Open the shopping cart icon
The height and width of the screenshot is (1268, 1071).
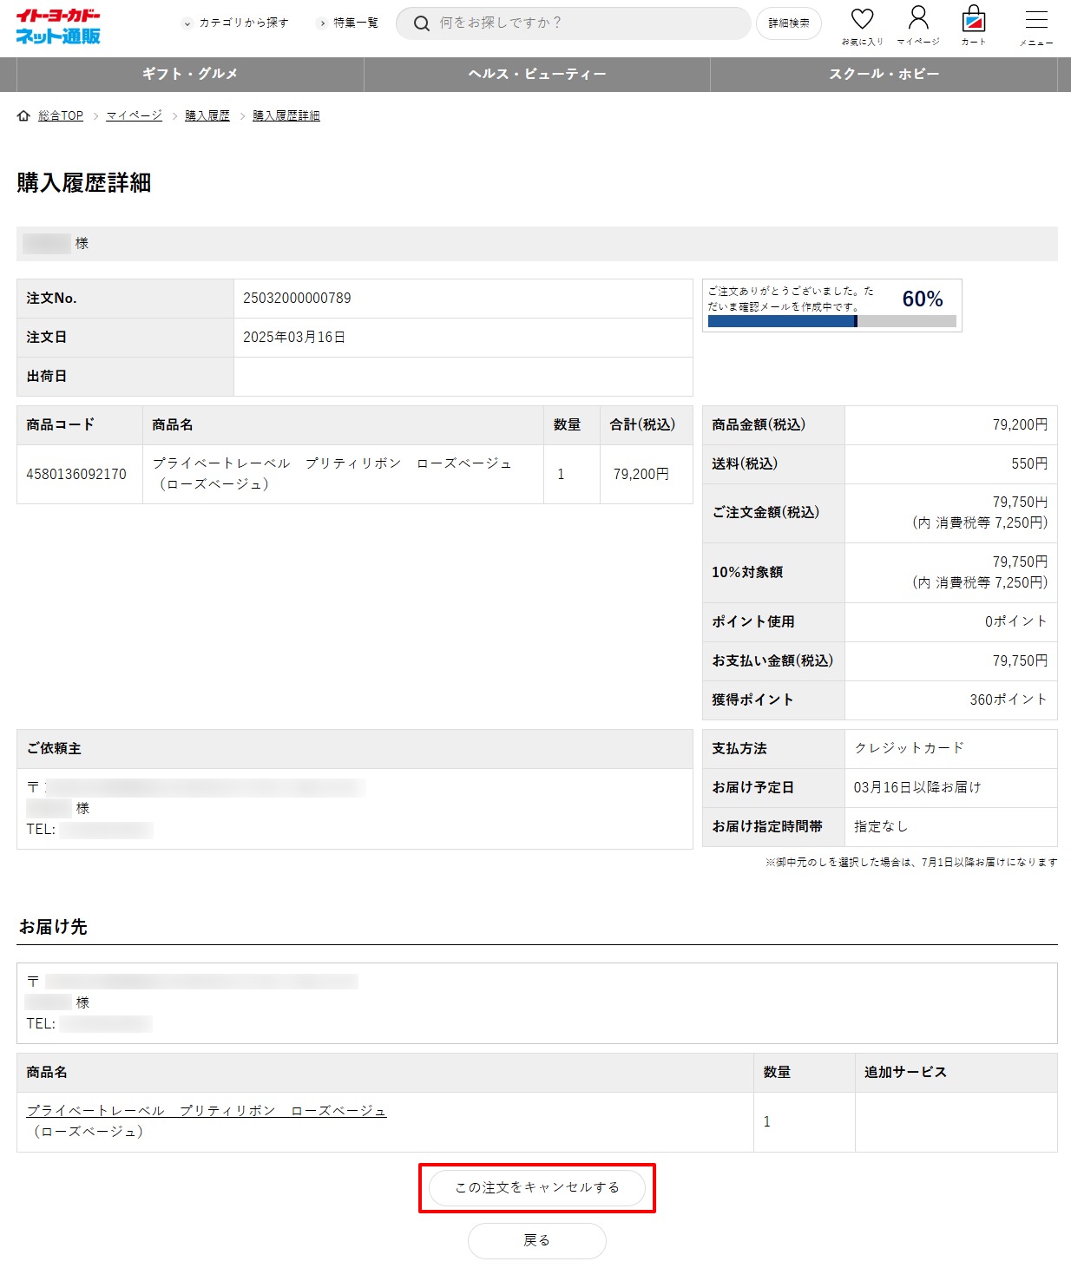pos(974,21)
